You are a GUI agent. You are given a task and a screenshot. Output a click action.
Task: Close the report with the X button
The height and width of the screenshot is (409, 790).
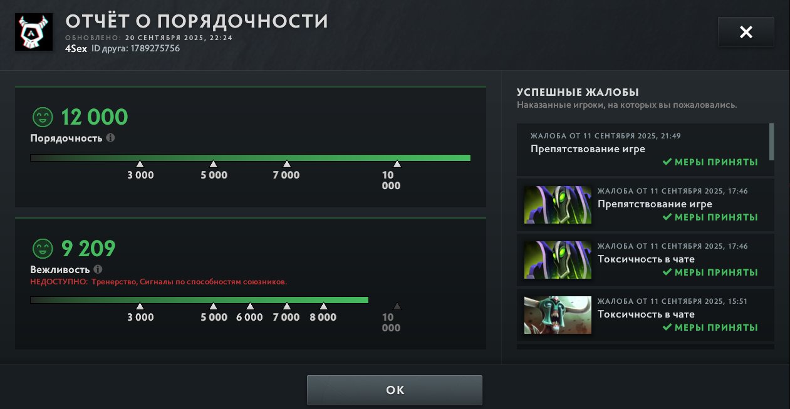pyautogui.click(x=746, y=32)
